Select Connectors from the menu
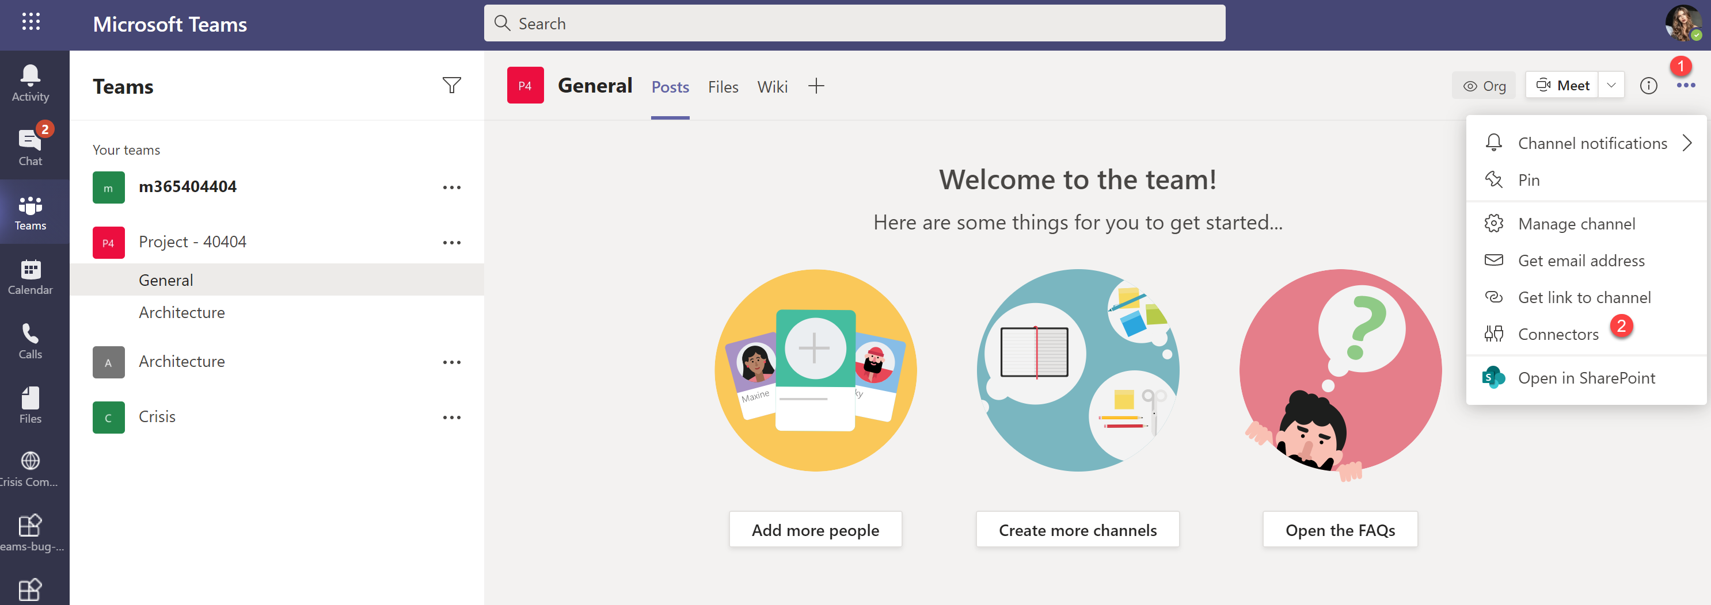 pos(1559,334)
